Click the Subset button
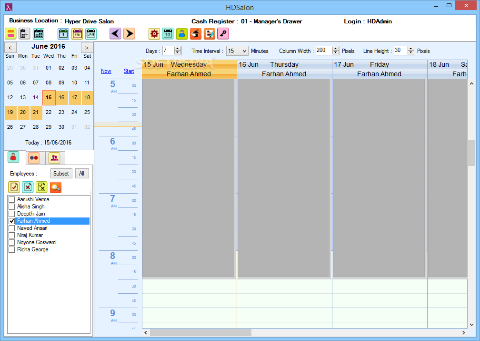Viewport: 480px width, 341px height. pos(61,174)
